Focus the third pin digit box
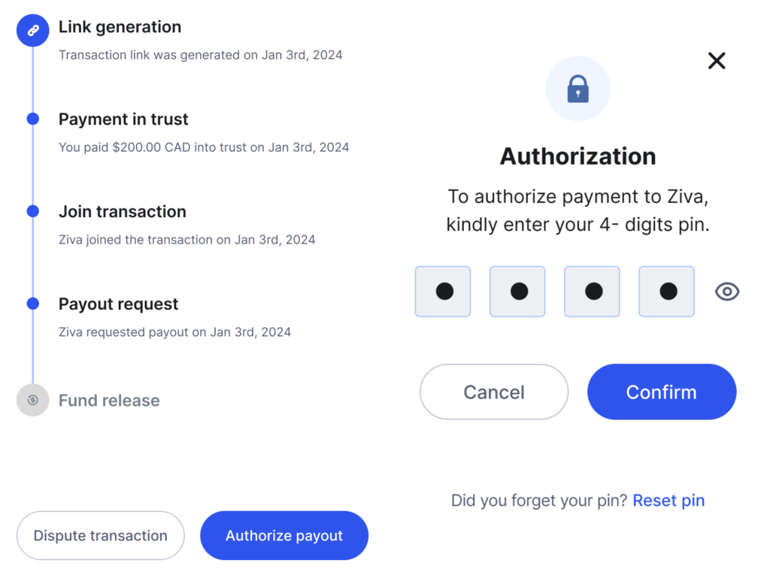Image resolution: width=770 pixels, height=569 pixels. 593,292
